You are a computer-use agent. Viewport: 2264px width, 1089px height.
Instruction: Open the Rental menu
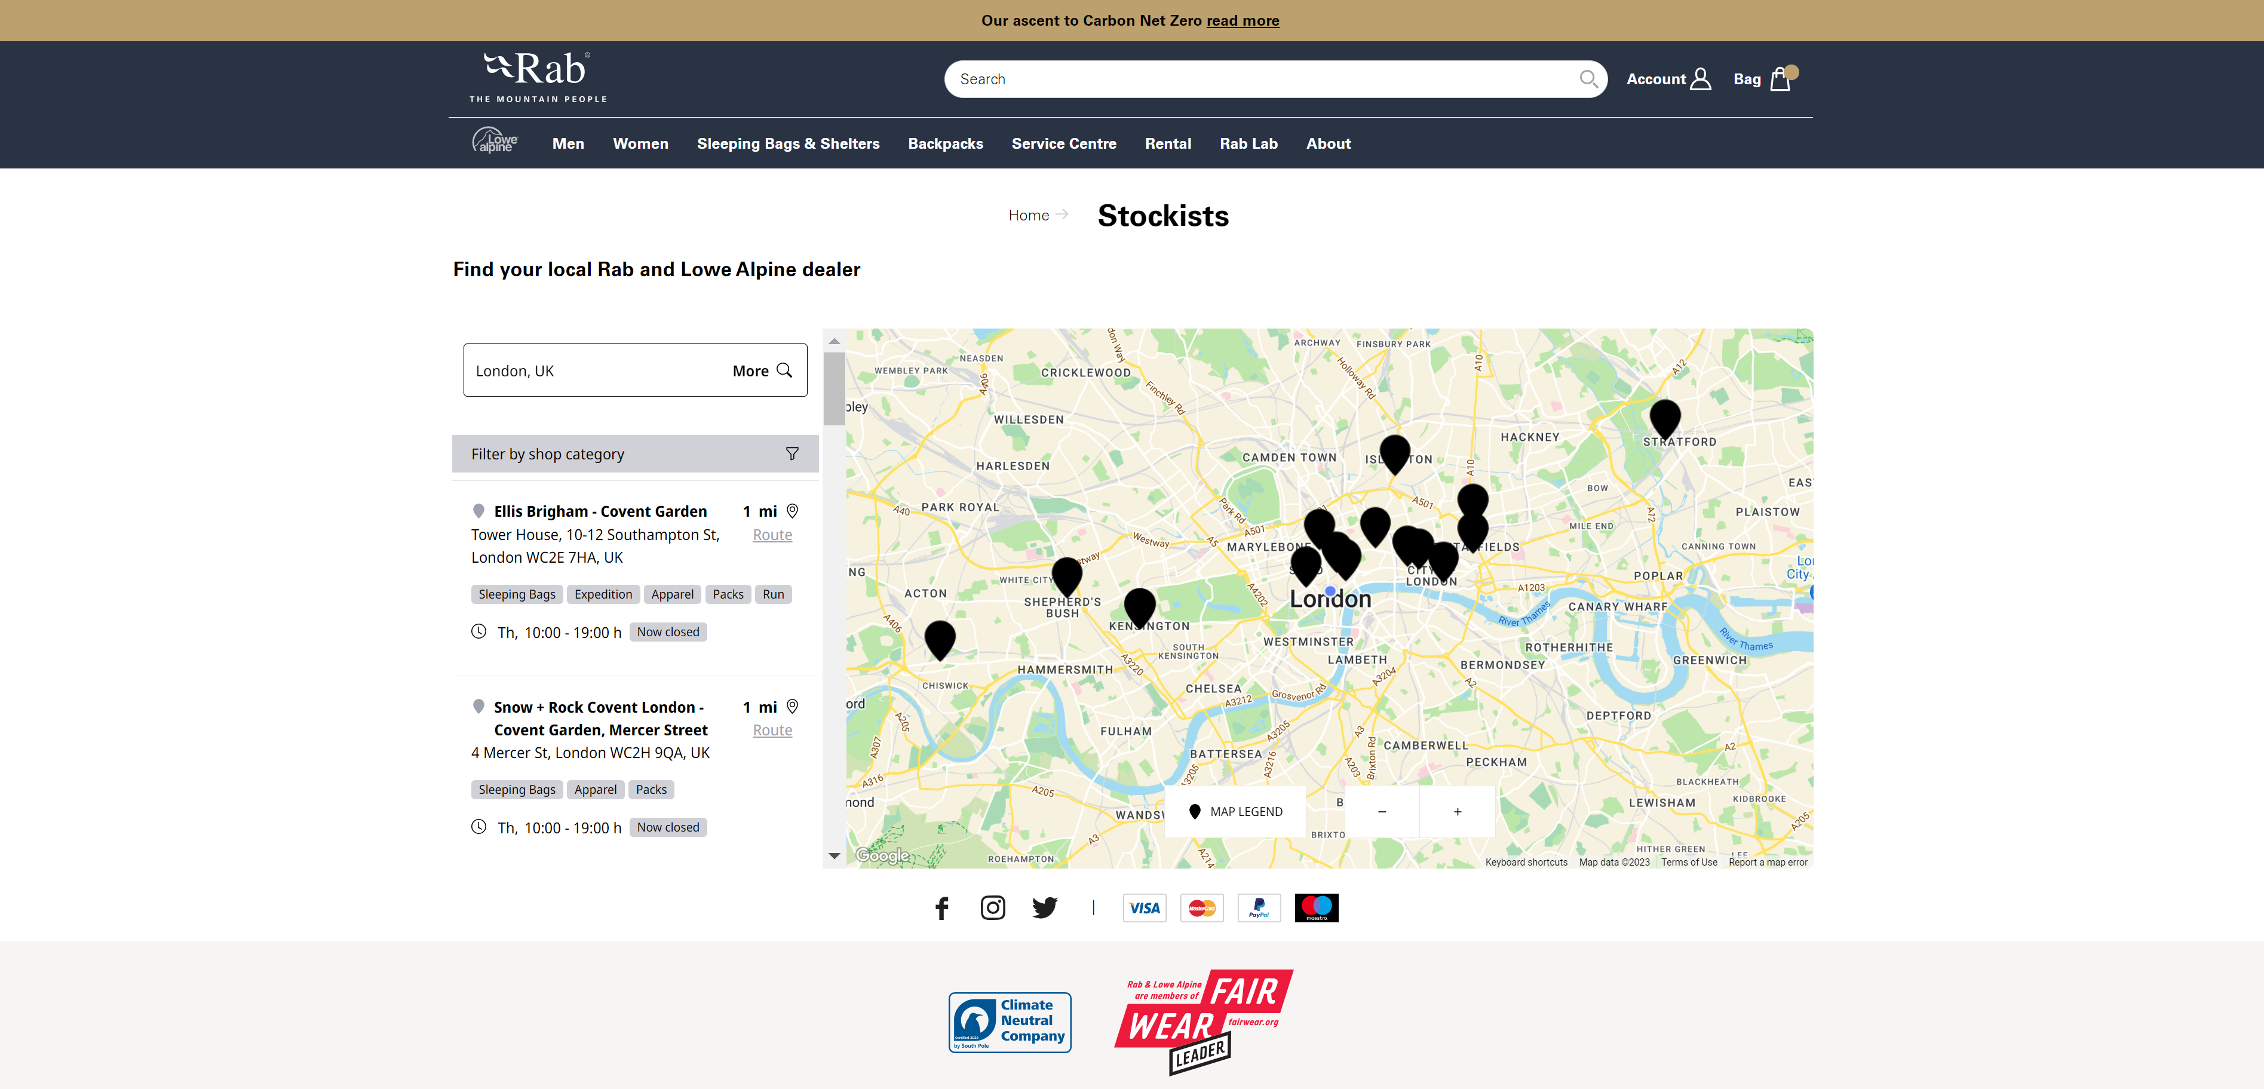click(1167, 143)
